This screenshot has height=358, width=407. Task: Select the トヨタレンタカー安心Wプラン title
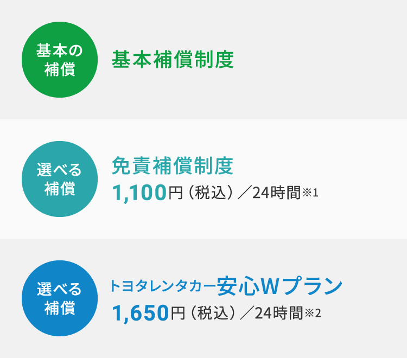point(226,286)
